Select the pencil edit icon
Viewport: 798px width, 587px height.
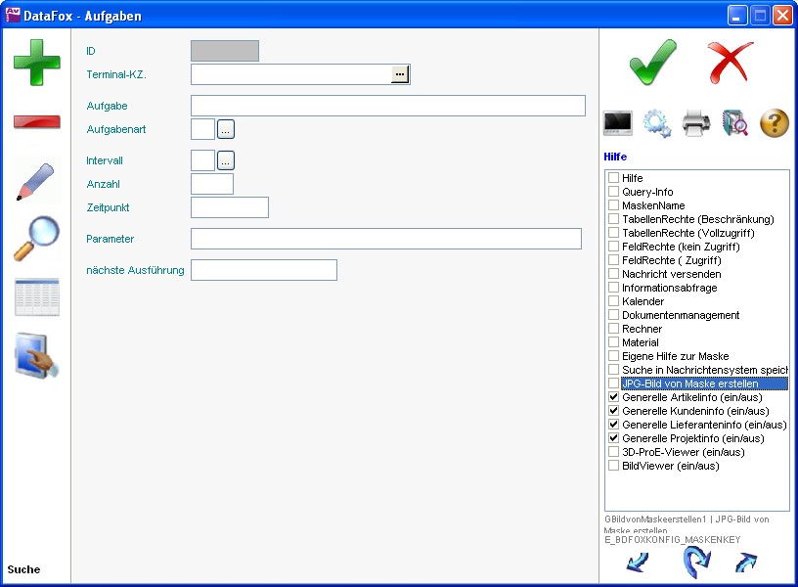36,182
